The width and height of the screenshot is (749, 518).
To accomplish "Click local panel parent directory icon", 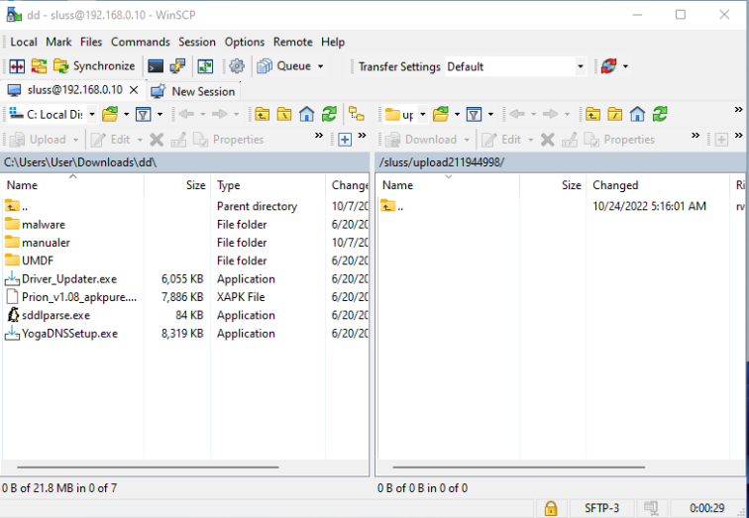I will [262, 115].
